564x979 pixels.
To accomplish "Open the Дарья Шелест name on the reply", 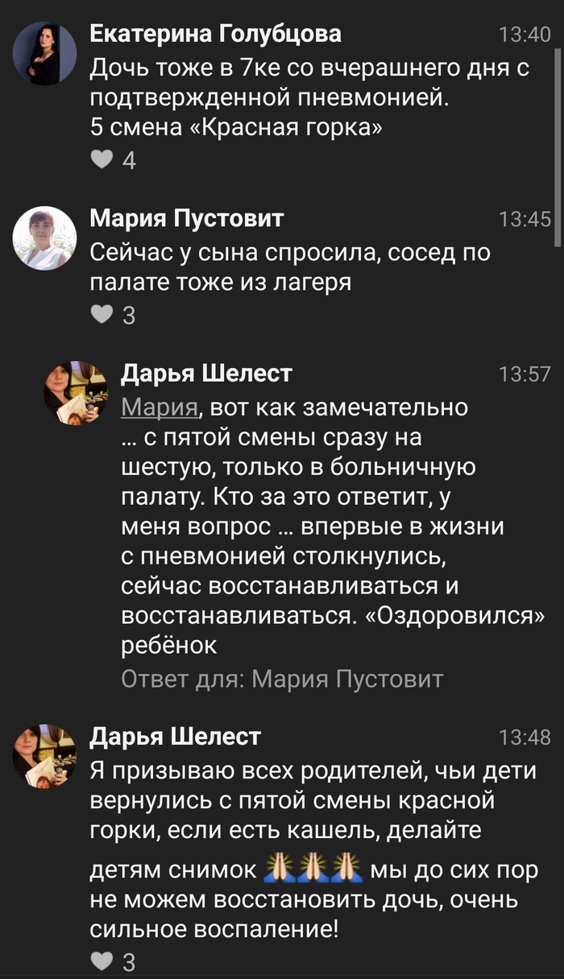I will pyautogui.click(x=206, y=374).
